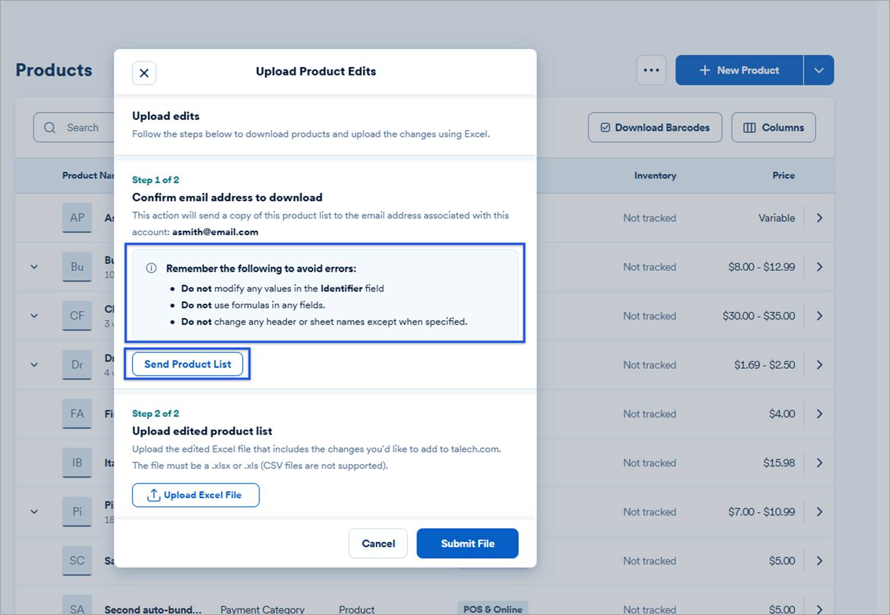The width and height of the screenshot is (890, 615).
Task: Click the Search products field
Action: point(78,128)
